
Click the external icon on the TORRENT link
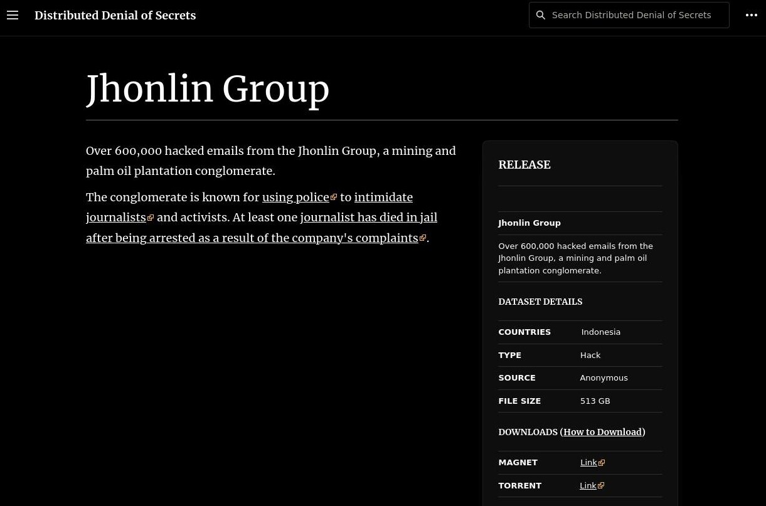click(601, 486)
